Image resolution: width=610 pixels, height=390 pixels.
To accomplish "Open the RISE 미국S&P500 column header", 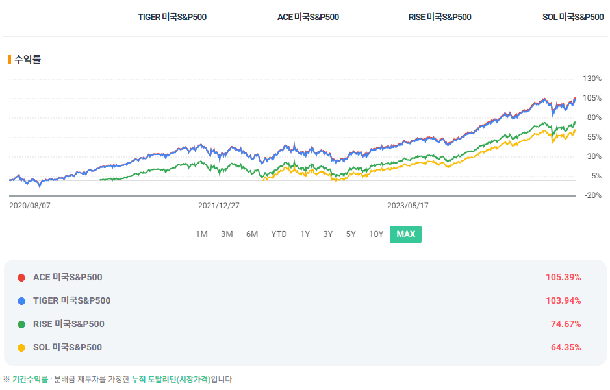I will click(x=440, y=17).
